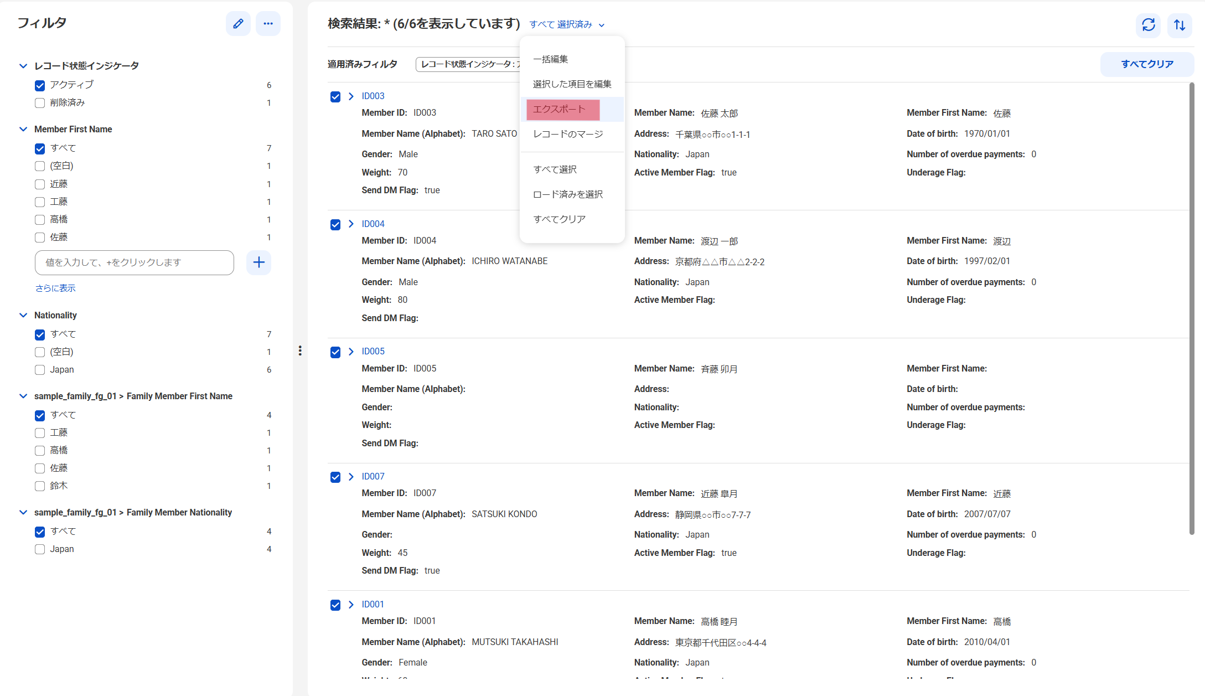This screenshot has width=1205, height=696.
Task: Click the refresh results icon
Action: pyautogui.click(x=1148, y=25)
